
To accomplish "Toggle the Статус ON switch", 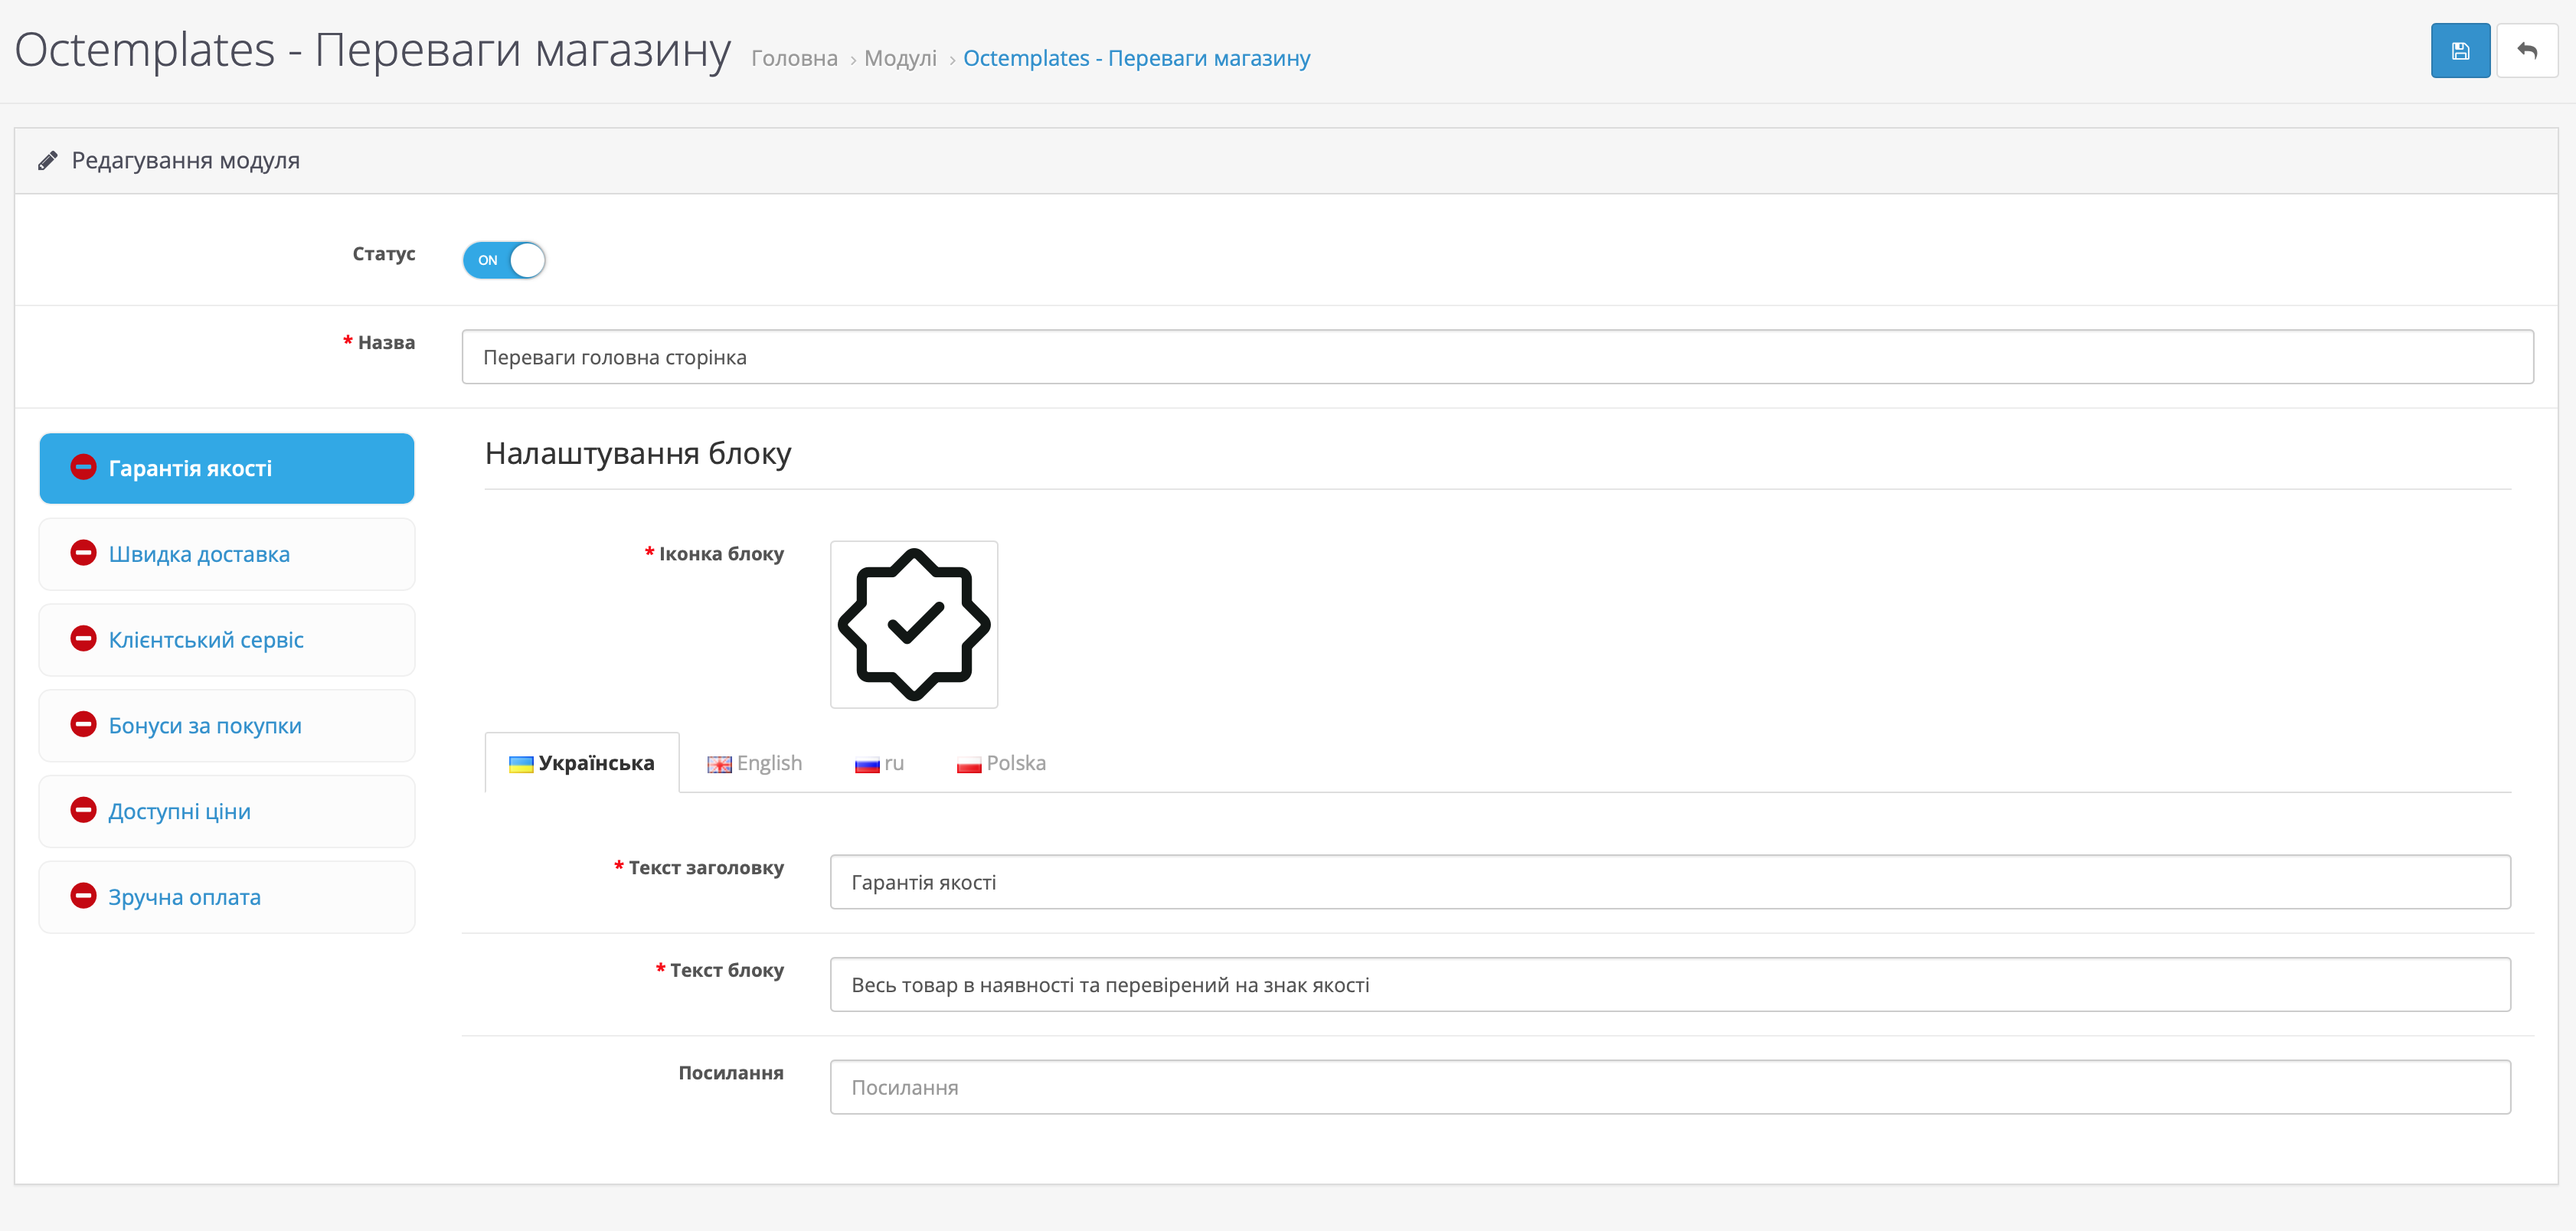I will pyautogui.click(x=504, y=260).
